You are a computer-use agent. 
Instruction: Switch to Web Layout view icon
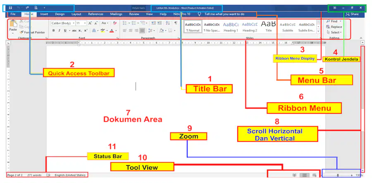point(315,176)
